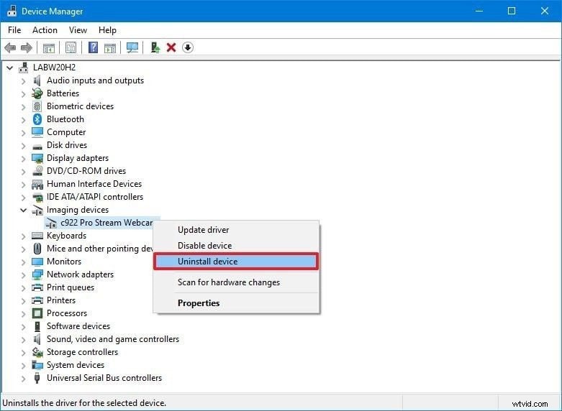
Task: Click the Keyboards category icon
Action: pos(37,236)
